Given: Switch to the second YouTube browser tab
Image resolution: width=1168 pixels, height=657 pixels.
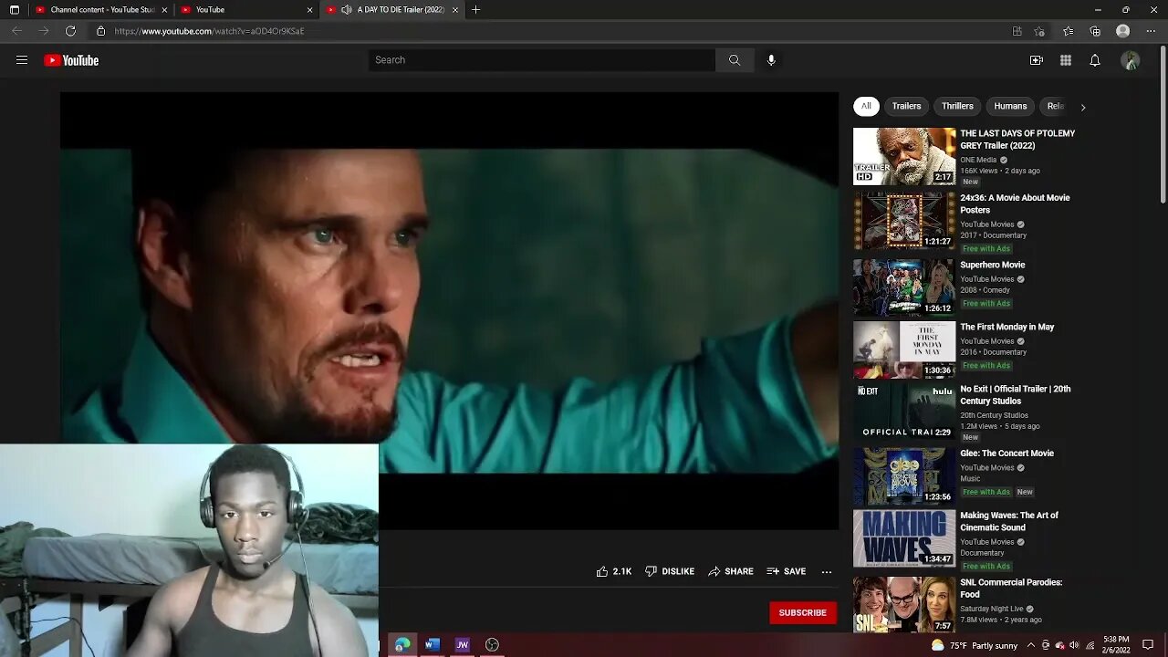Looking at the screenshot, I should point(246,10).
